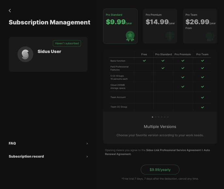Click the Paid Professional Features row label
224x189 pixels.
point(119,68)
